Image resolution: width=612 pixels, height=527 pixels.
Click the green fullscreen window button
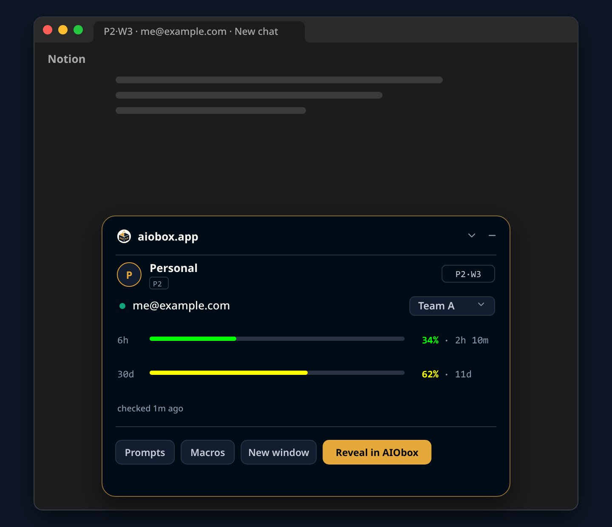pos(78,30)
